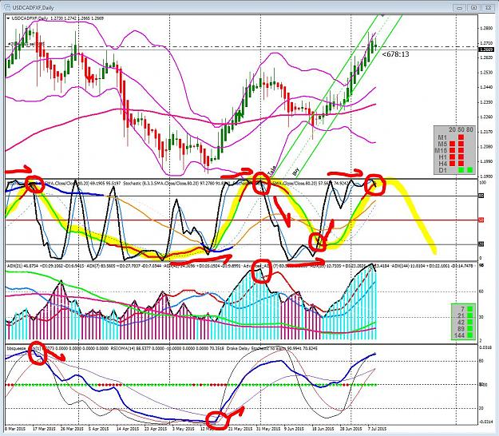Click the '17 Mar 2015' date on time axis
The height and width of the screenshot is (436, 499).
point(44,429)
